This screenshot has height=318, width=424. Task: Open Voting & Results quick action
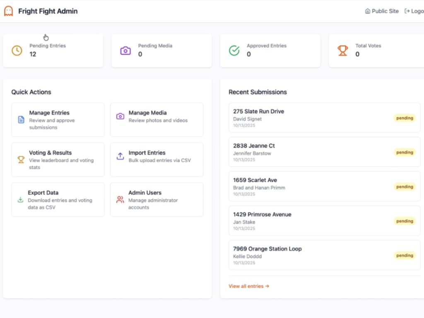(x=58, y=159)
